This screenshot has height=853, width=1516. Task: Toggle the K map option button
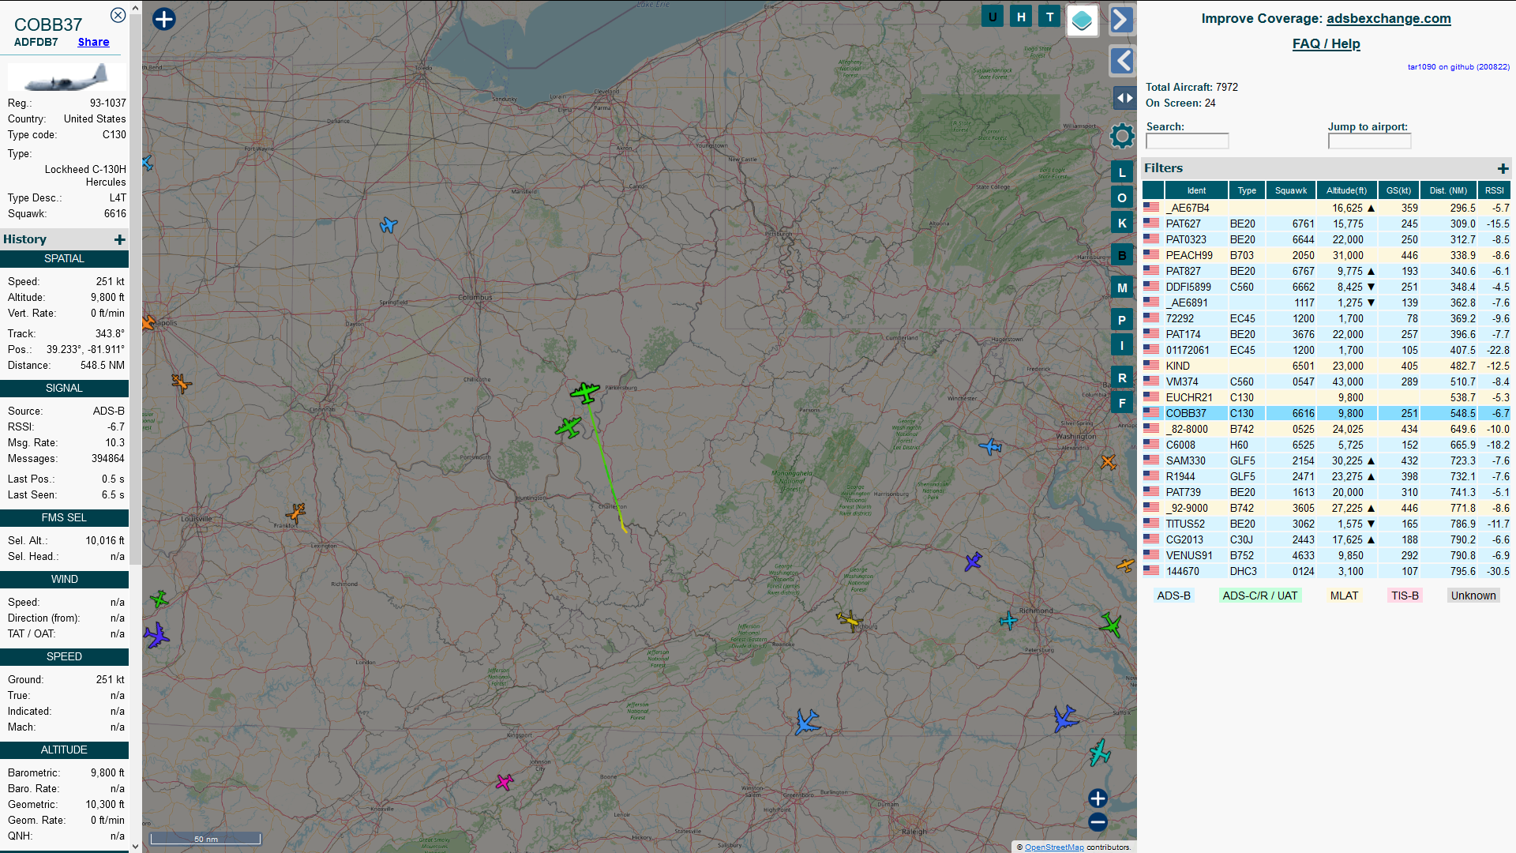click(1122, 223)
